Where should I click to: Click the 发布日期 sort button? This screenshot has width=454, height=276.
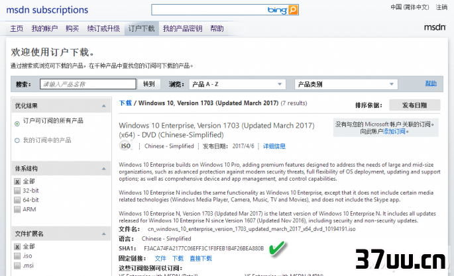tap(415, 105)
